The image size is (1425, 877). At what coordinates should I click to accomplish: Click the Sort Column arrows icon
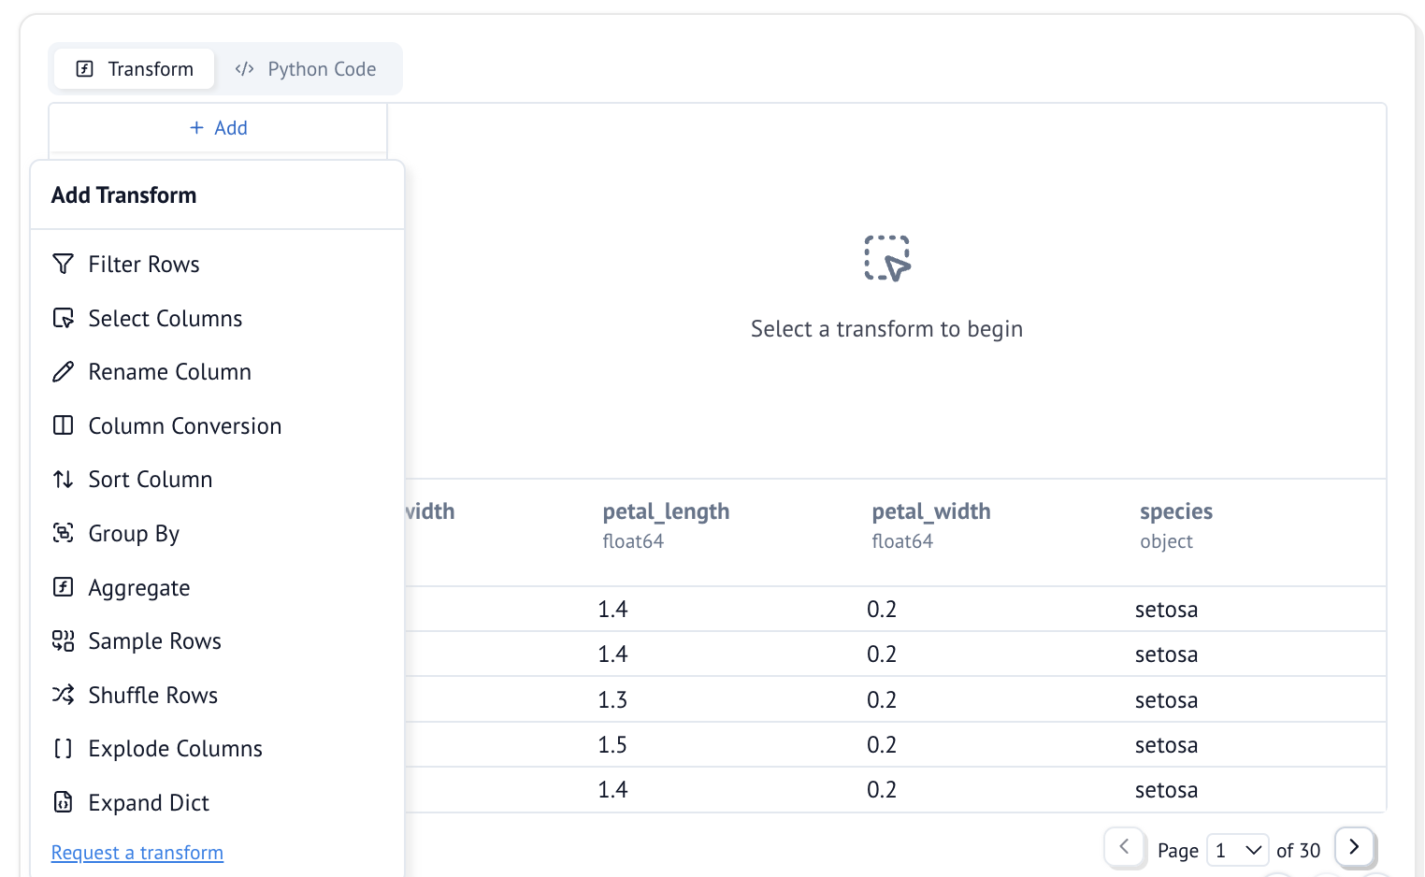[x=63, y=480]
